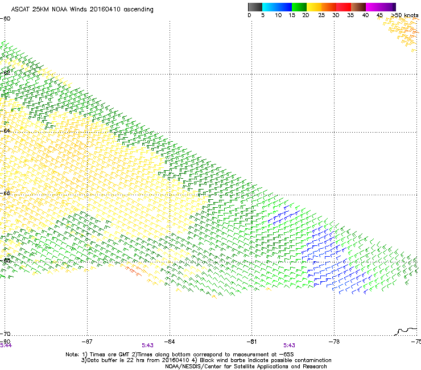The width and height of the screenshot is (421, 370).
Task: Click the '-87' longitude axis label
Action: tap(87, 342)
